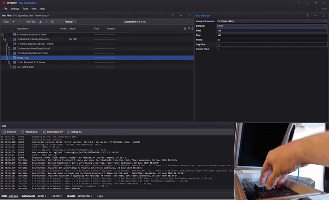The image size is (329, 200).
Task: Toggle checkbox for 0.0 Initialize Bluetooth 5 Radio
Action: click(14, 35)
